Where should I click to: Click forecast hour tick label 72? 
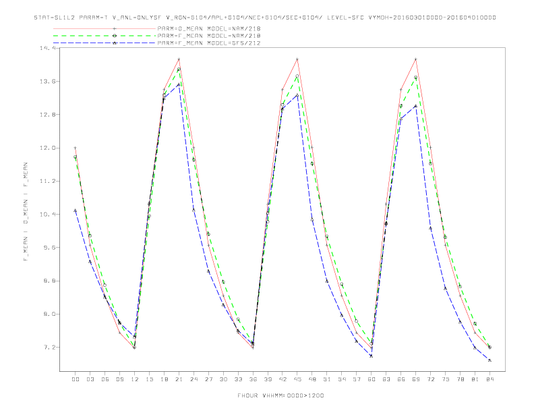[431, 379]
